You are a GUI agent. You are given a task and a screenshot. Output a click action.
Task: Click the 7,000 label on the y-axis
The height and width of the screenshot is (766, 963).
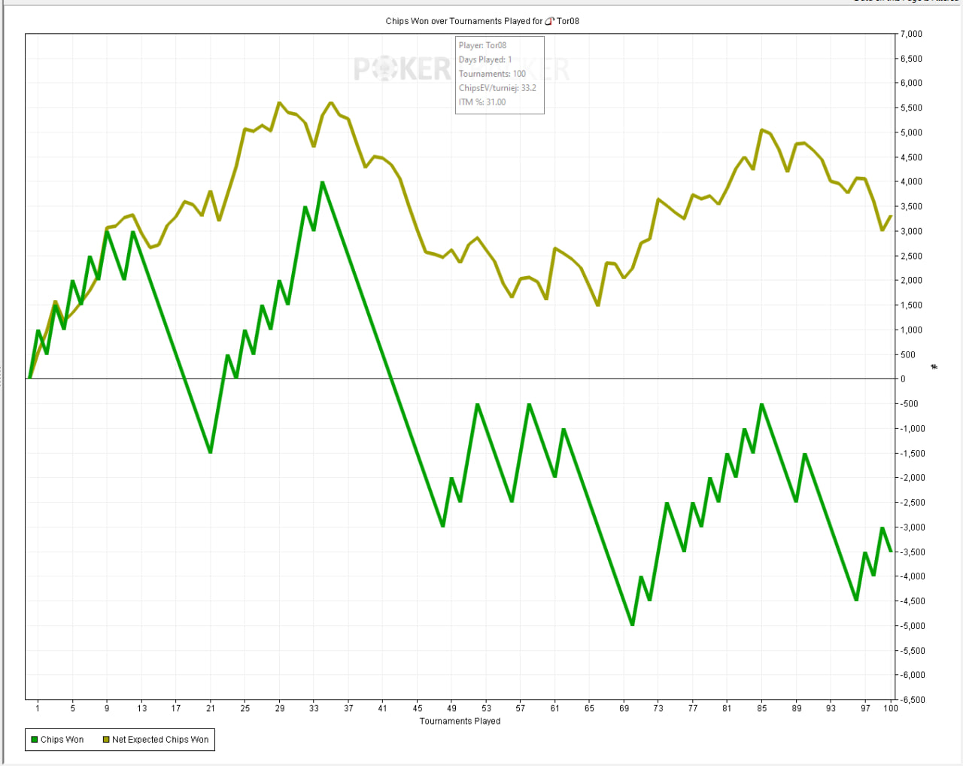pyautogui.click(x=911, y=34)
